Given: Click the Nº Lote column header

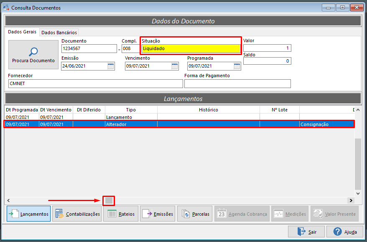Looking at the screenshot, I should click(280, 110).
